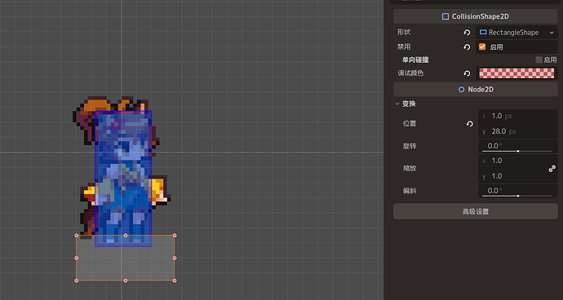Viewport: 563px width, 300px height.
Task: Select the blue collision shape on the character
Action: click(x=123, y=179)
